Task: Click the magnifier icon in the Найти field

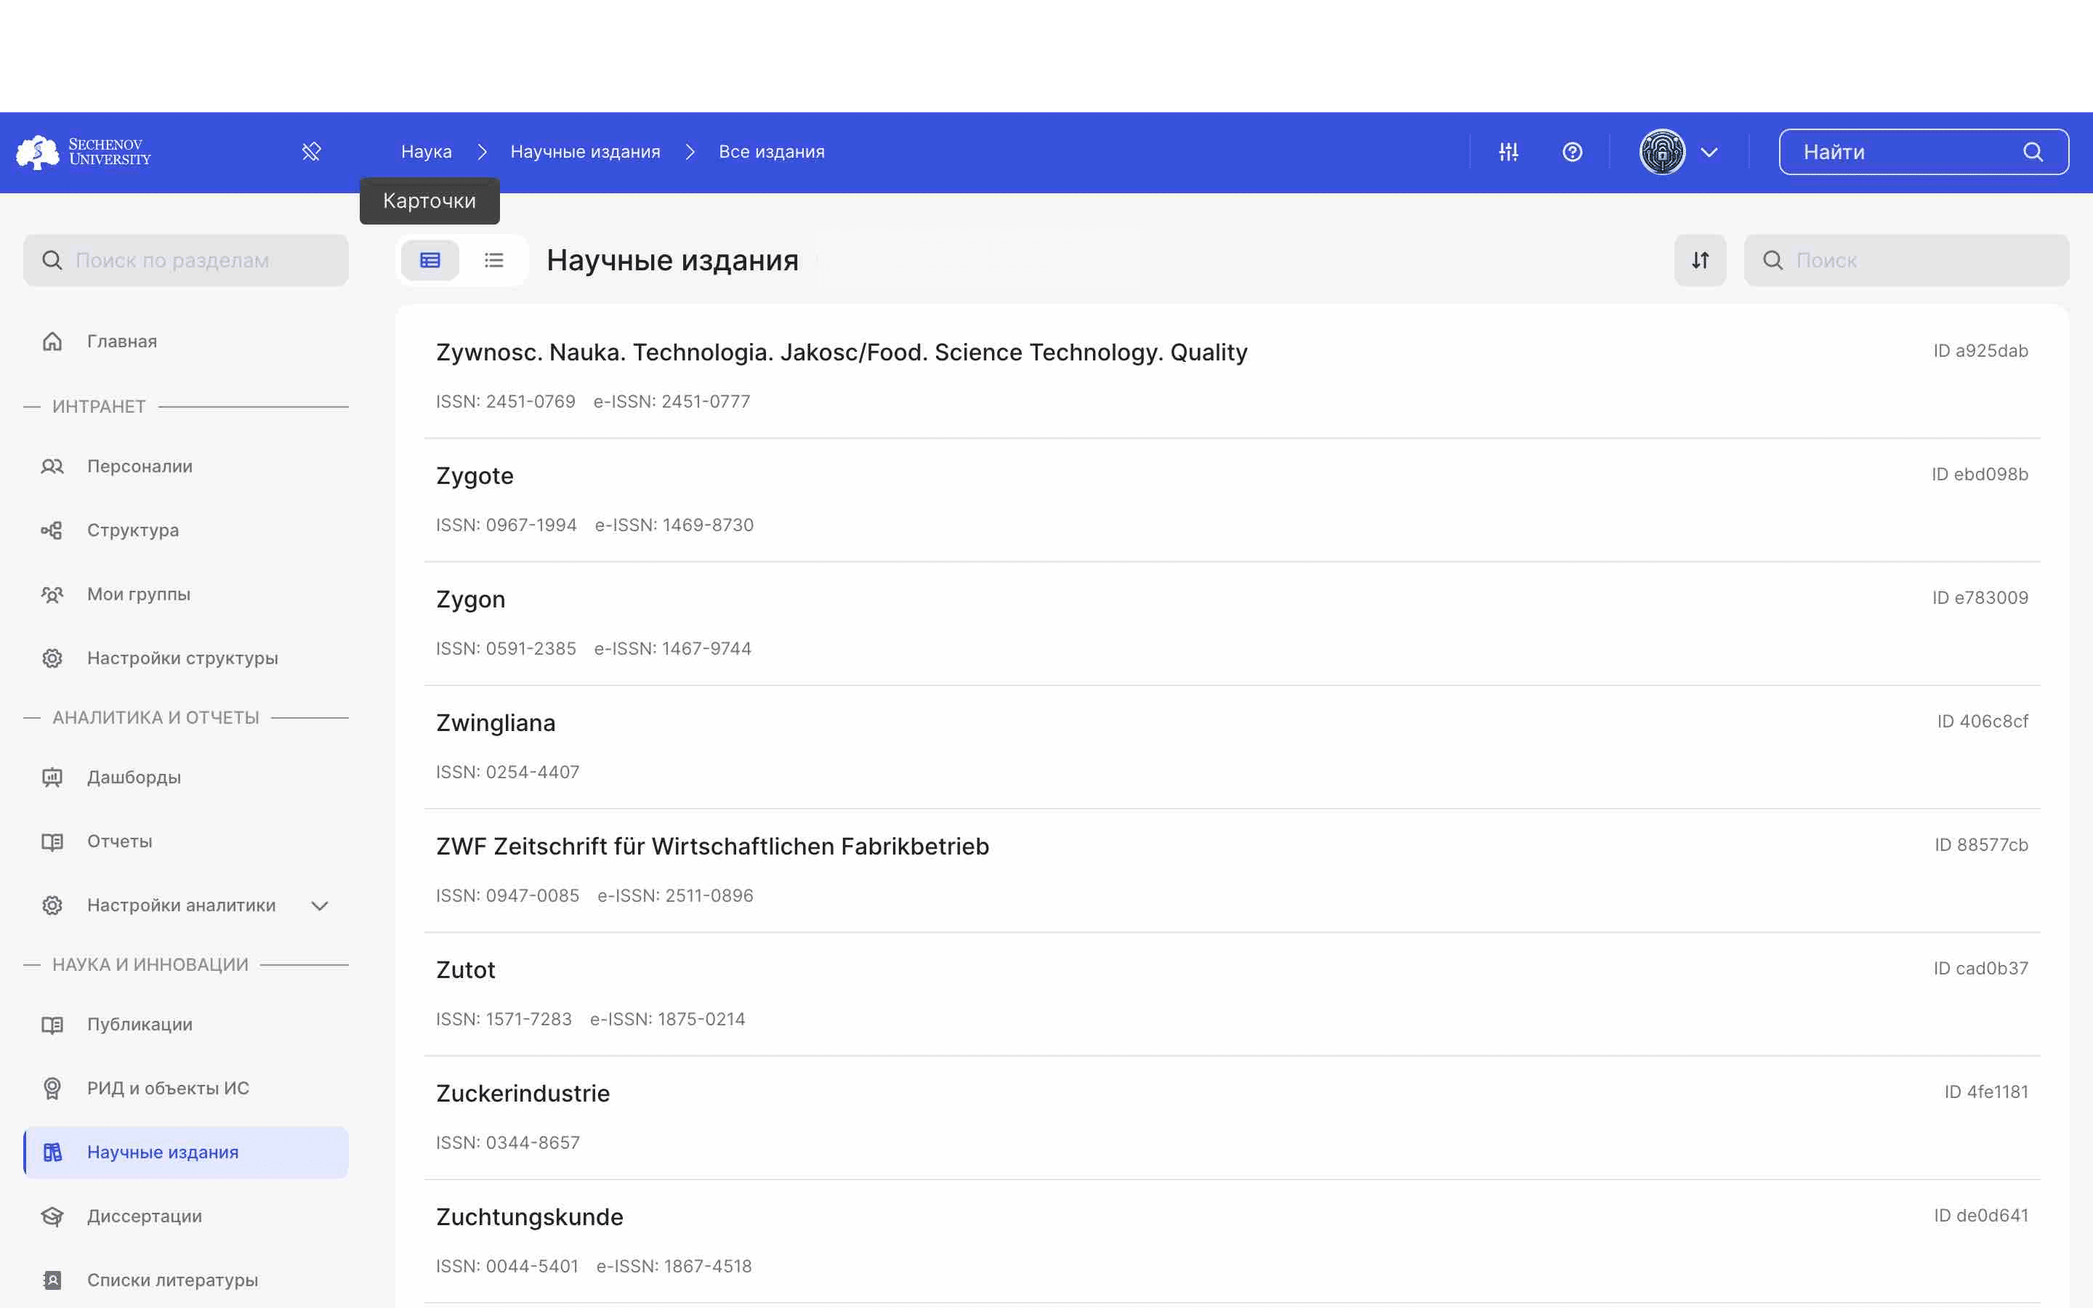Action: [x=2033, y=153]
